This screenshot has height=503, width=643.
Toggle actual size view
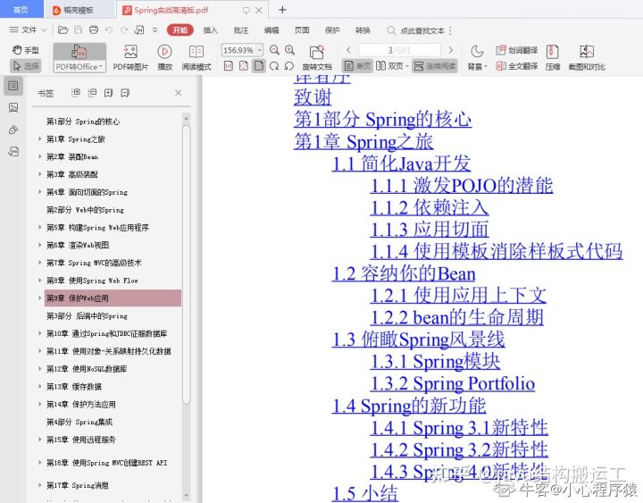pos(229,66)
